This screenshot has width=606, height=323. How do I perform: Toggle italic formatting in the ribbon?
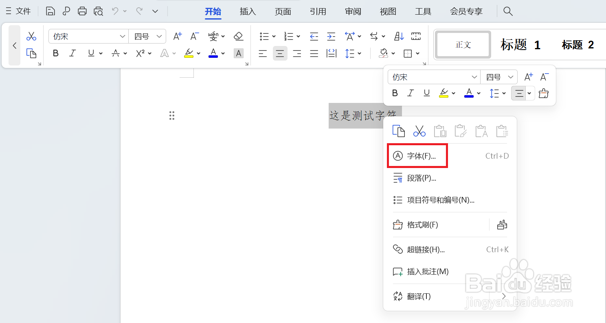tap(72, 53)
